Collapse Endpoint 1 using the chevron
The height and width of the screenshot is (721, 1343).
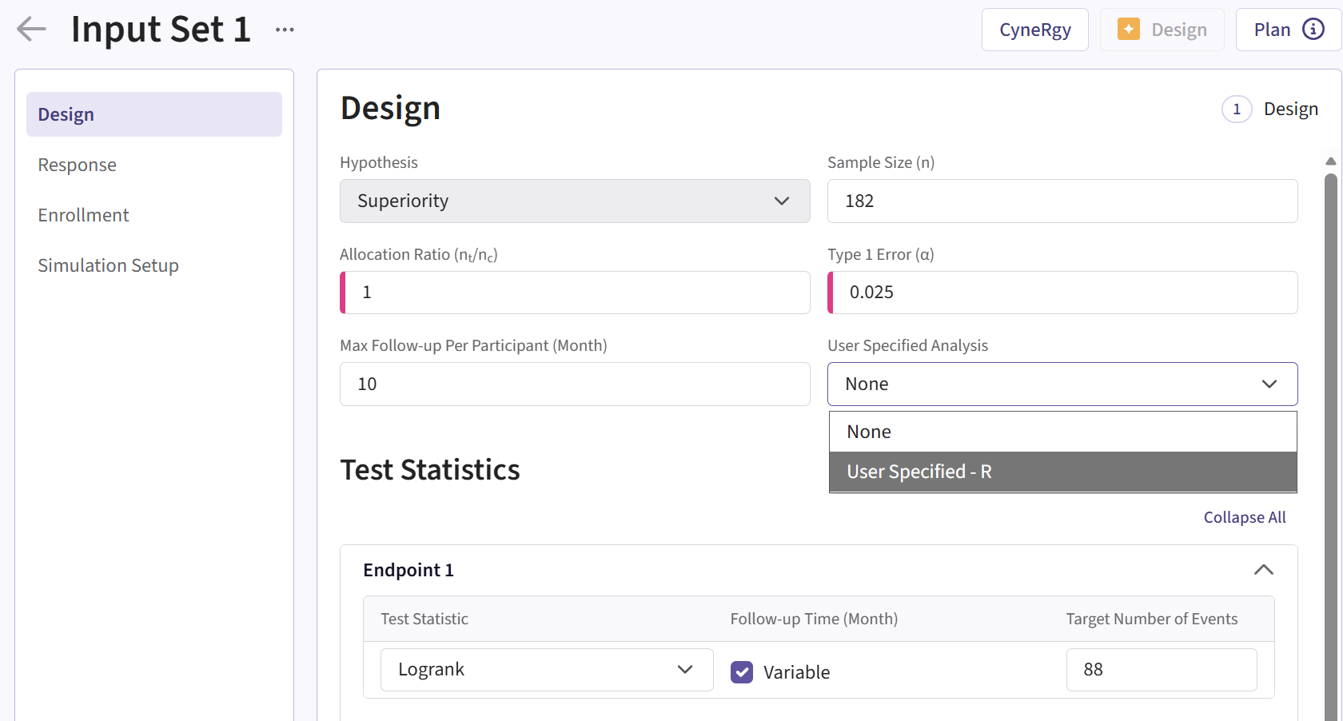[1263, 570]
